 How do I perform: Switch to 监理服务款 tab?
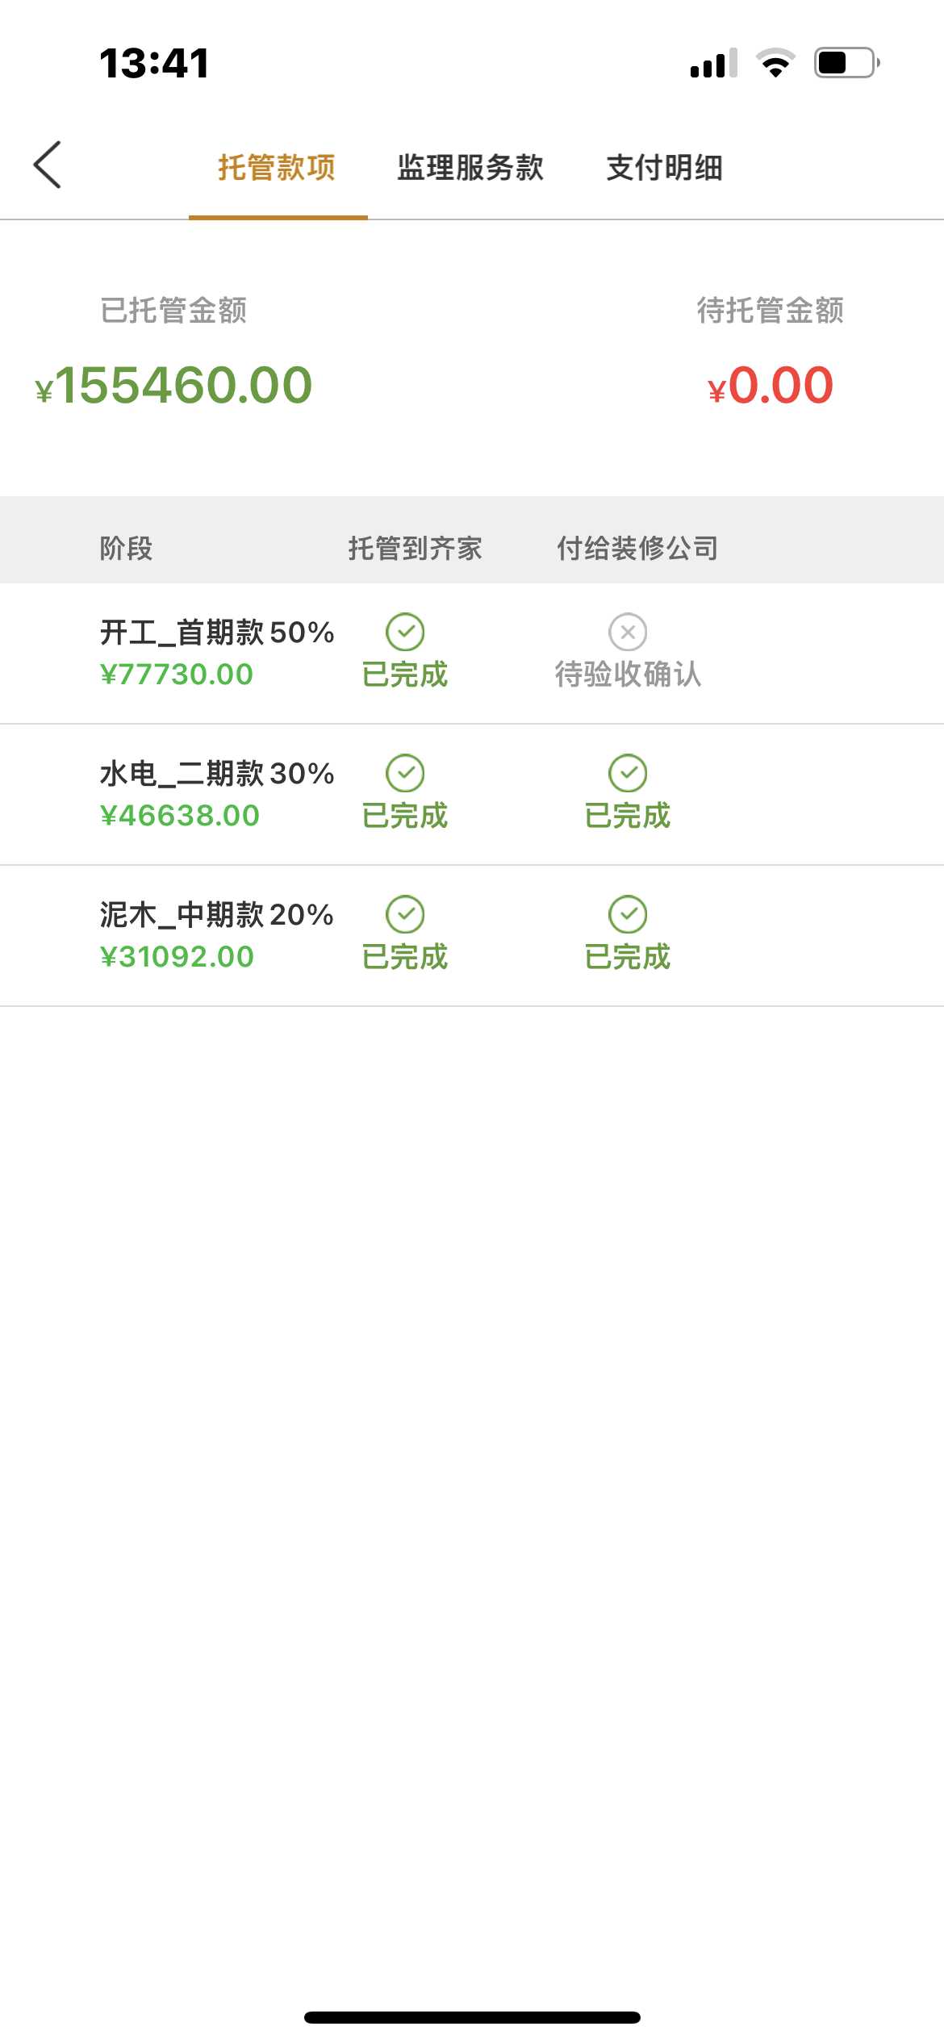tap(470, 168)
